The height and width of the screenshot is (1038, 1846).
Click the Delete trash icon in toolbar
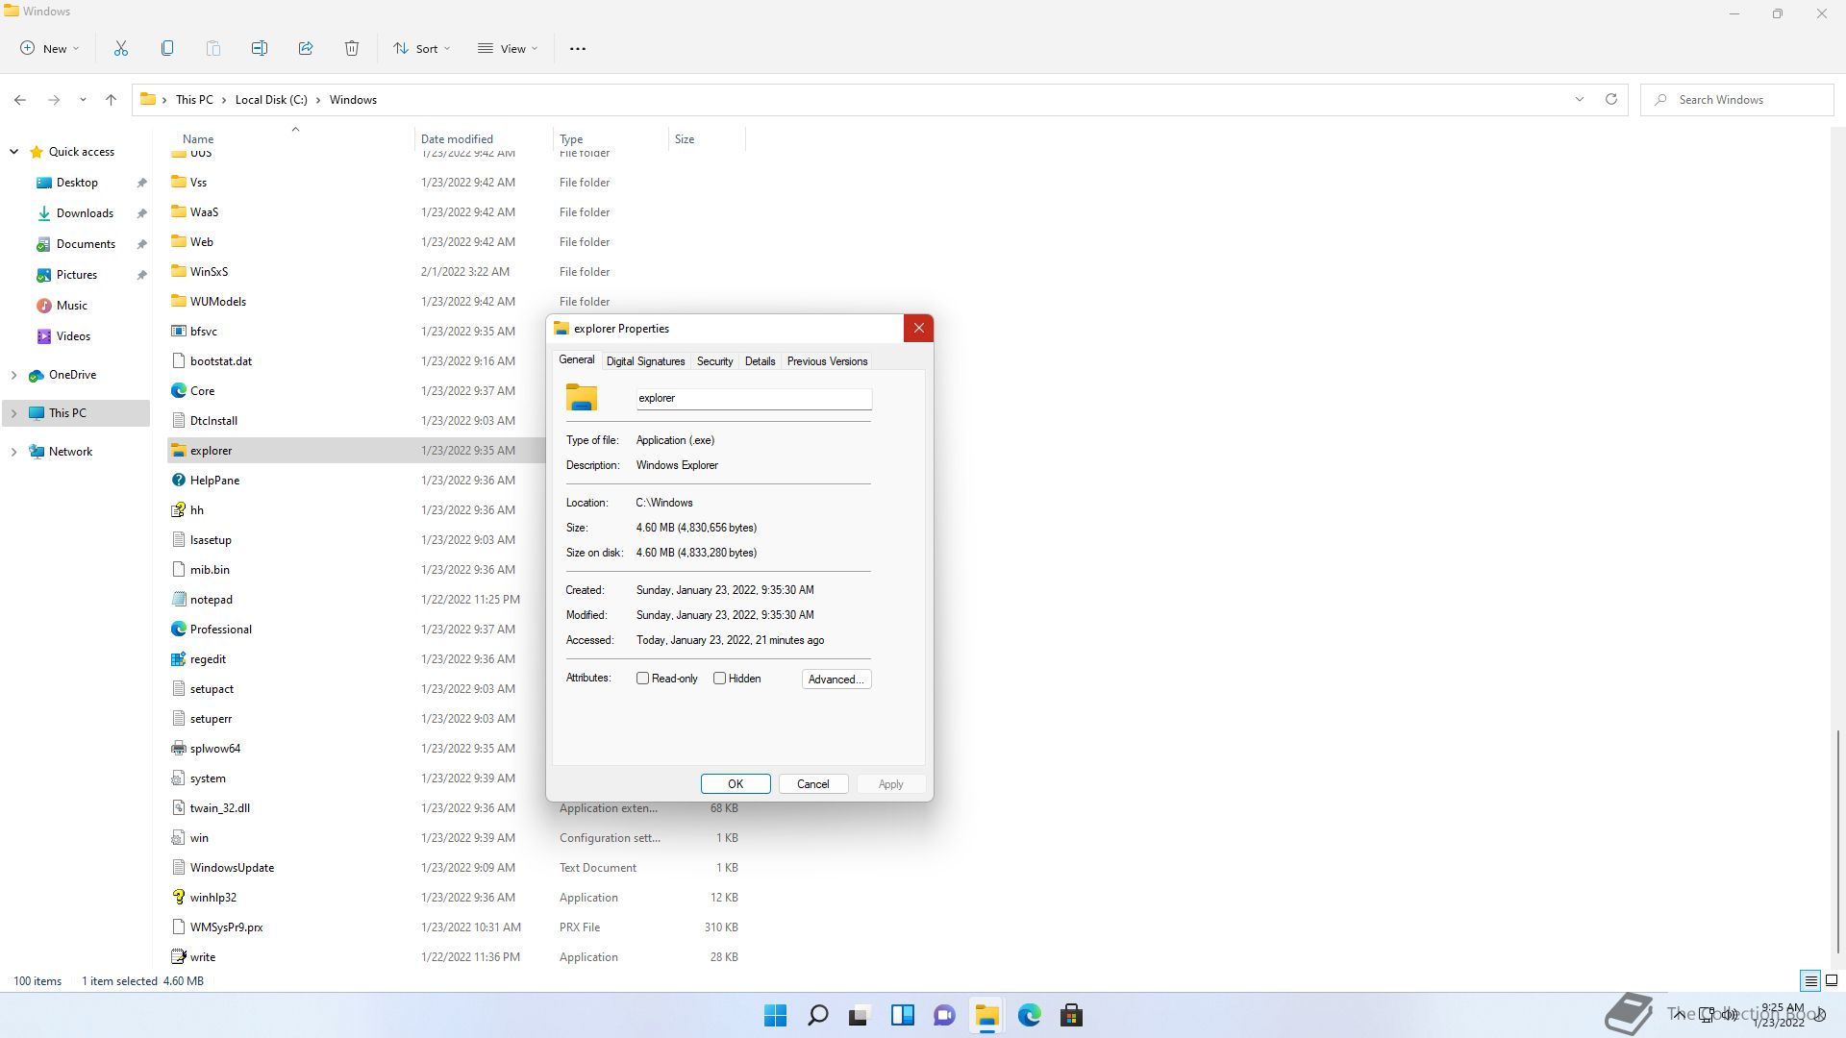[x=352, y=48]
